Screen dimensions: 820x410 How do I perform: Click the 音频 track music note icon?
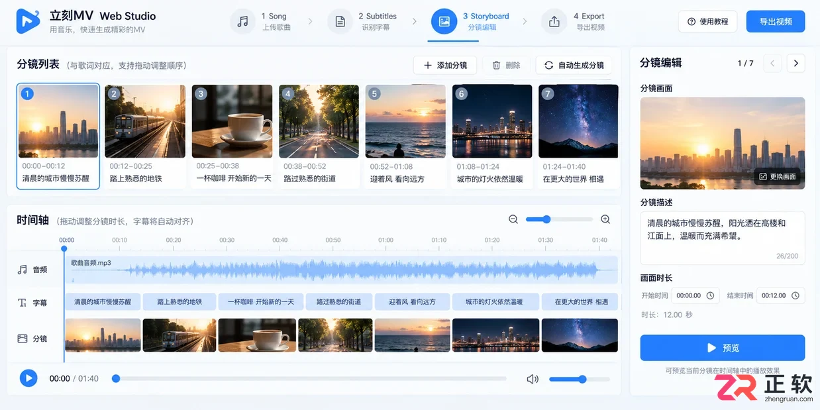[23, 270]
